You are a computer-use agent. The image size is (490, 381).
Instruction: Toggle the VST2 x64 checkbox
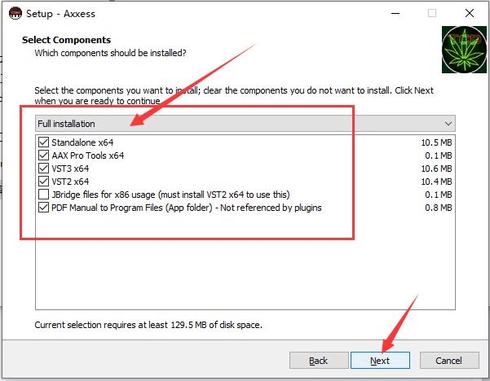(x=43, y=182)
